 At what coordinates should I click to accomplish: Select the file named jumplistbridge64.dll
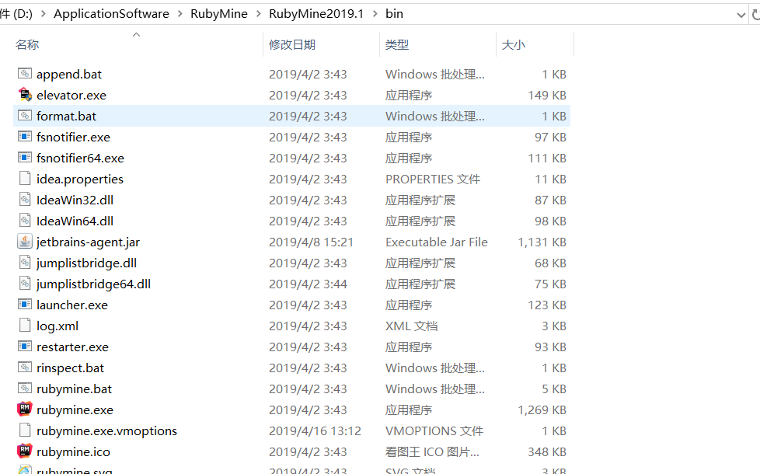click(x=93, y=284)
